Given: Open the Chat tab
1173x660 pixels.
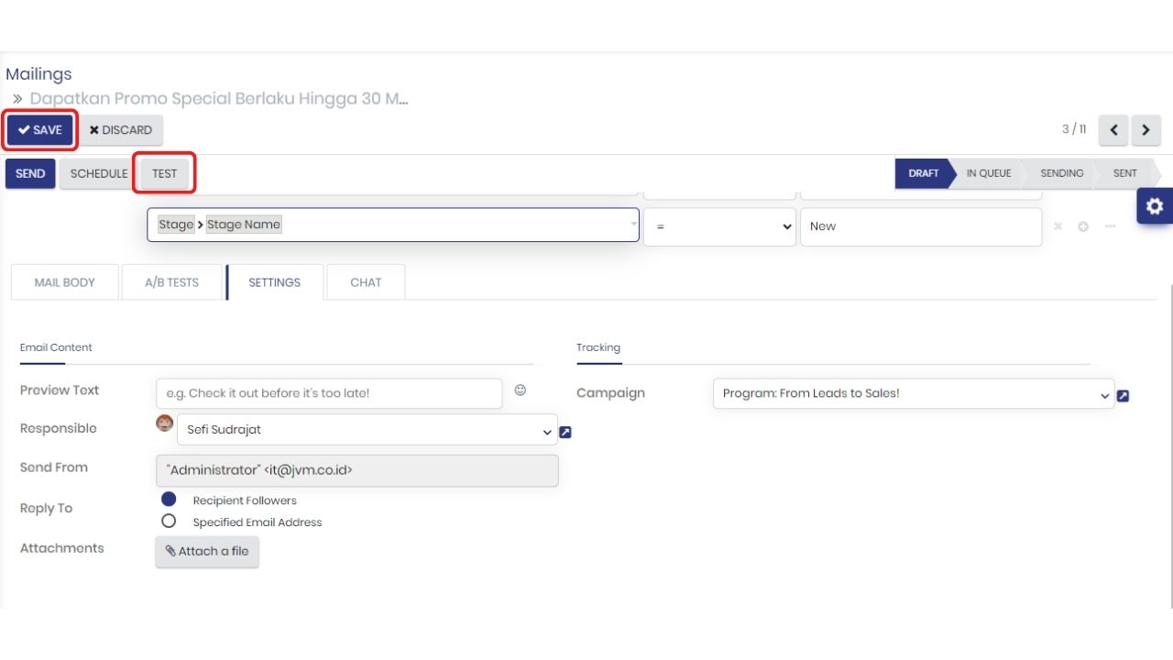Looking at the screenshot, I should tap(366, 282).
